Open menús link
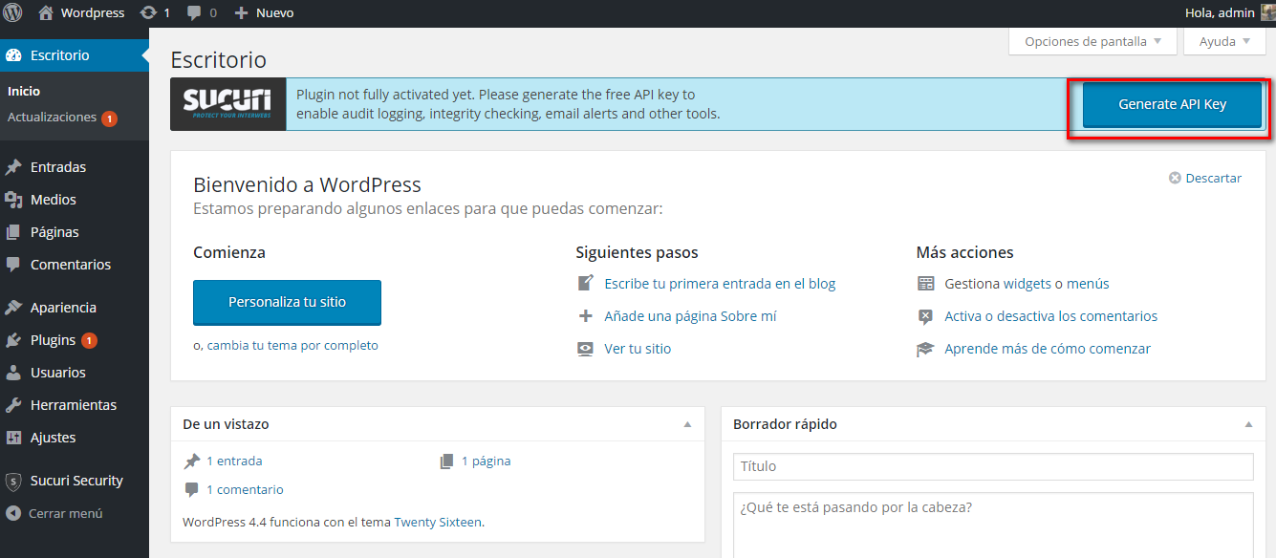Image resolution: width=1276 pixels, height=558 pixels. tap(1088, 284)
